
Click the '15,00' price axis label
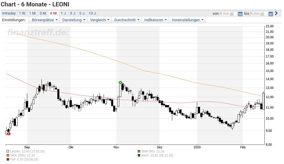(270, 71)
